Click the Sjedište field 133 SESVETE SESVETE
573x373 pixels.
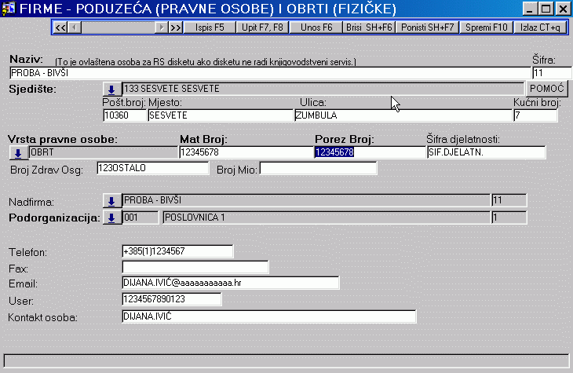click(x=323, y=89)
